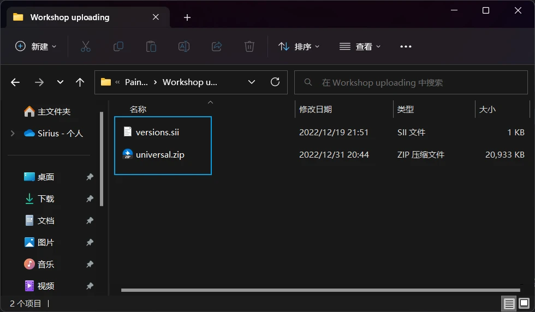This screenshot has height=312, width=535.
Task: Open 下载 (Downloads) in sidebar
Action: pos(39,199)
